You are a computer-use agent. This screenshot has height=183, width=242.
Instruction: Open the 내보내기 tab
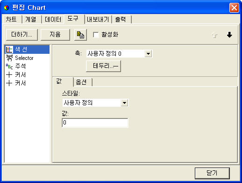[x=98, y=20]
